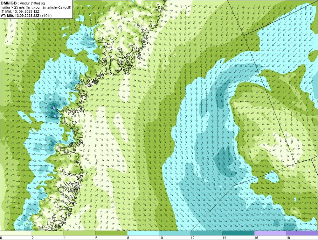Click the 14–16 m/s dark teal legend swatch
The image size is (318, 240).
pos(238,233)
